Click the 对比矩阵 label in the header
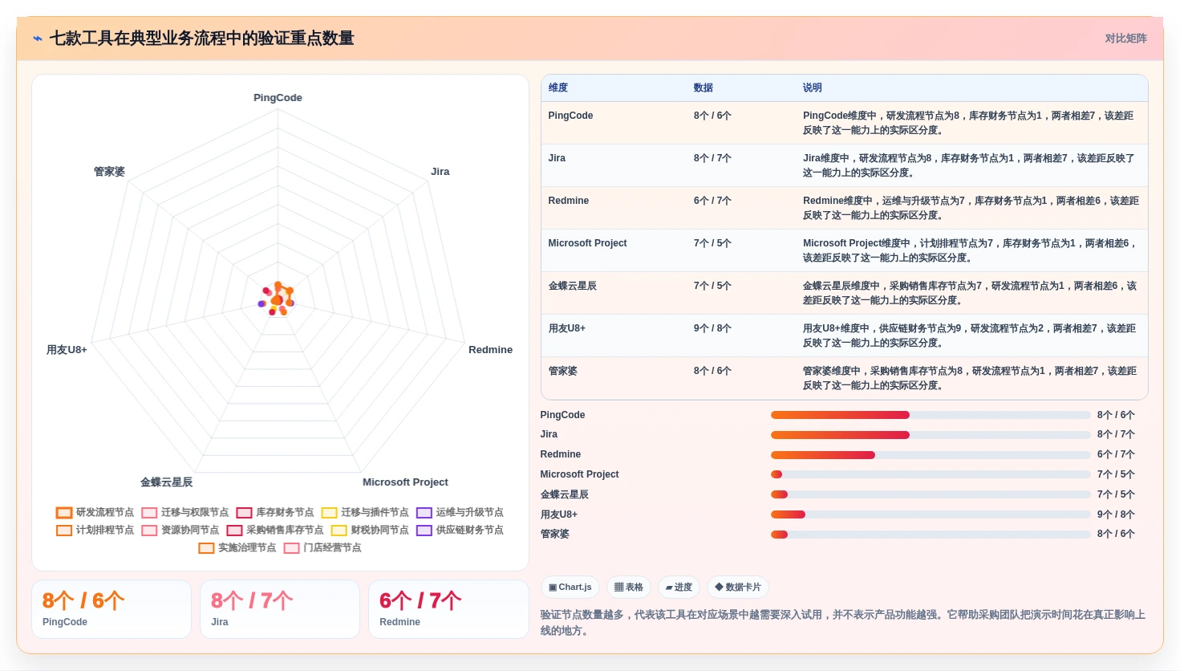This screenshot has height=671, width=1180. 1125,39
